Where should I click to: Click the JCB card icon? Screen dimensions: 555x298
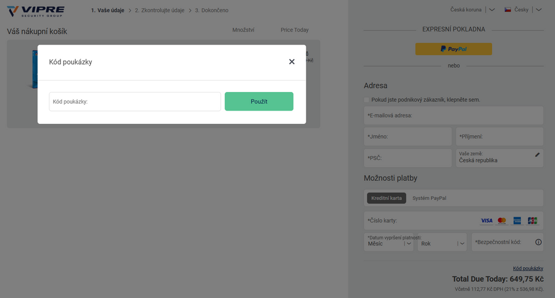[532, 221]
